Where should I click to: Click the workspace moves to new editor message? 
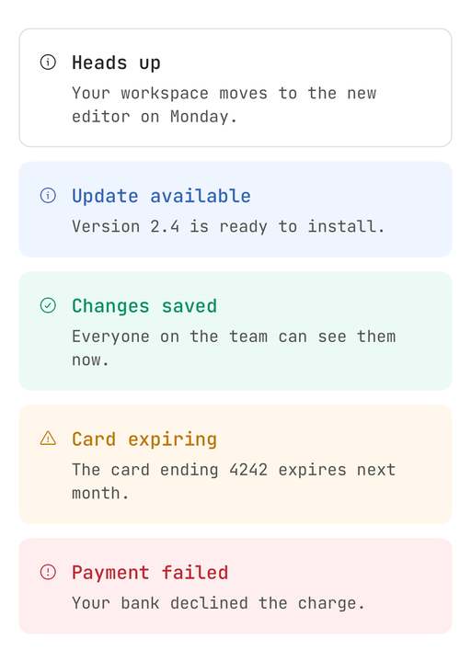[224, 105]
